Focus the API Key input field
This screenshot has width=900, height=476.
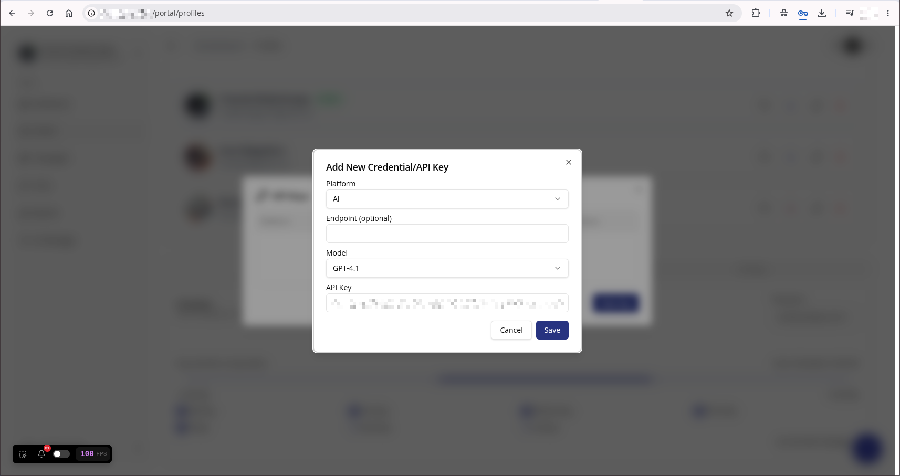(447, 303)
